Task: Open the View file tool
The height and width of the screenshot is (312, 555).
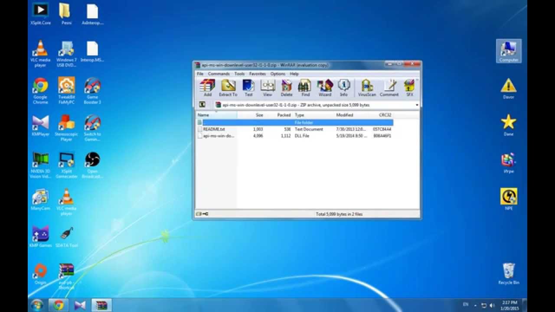Action: pyautogui.click(x=268, y=88)
